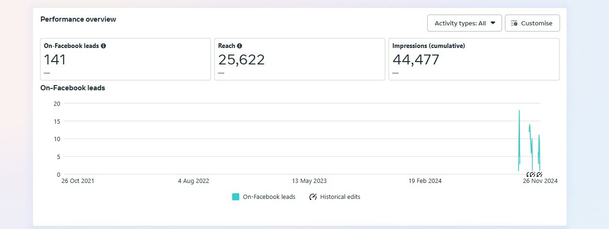This screenshot has width=609, height=229.
Task: Select the Reach metric card
Action: click(x=300, y=59)
